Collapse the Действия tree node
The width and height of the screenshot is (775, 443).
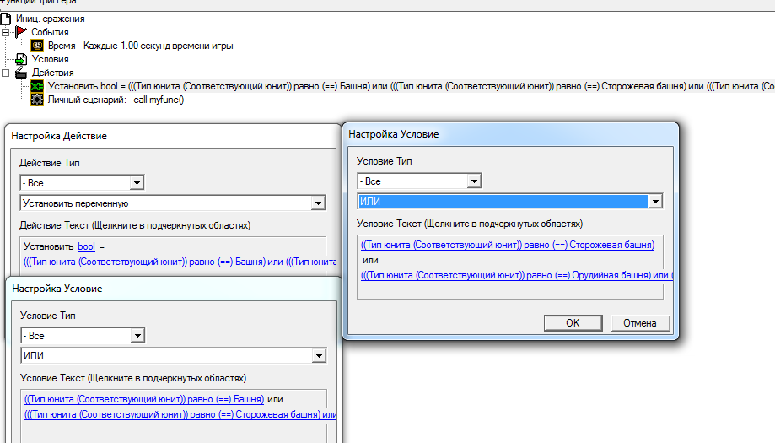[5, 73]
